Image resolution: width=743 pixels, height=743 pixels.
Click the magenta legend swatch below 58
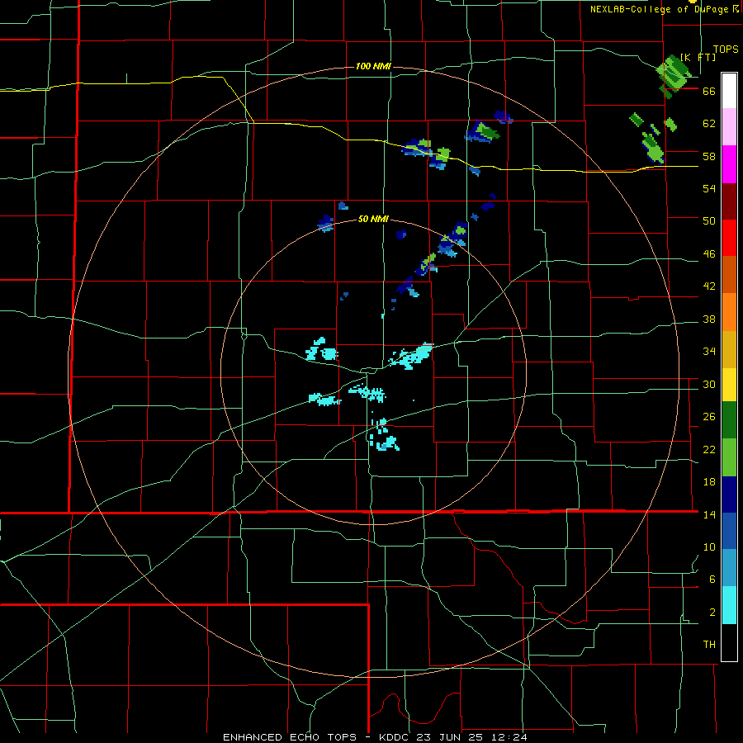pyautogui.click(x=729, y=164)
